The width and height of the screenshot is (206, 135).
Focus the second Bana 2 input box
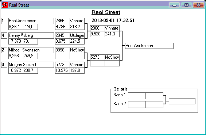[155, 104]
